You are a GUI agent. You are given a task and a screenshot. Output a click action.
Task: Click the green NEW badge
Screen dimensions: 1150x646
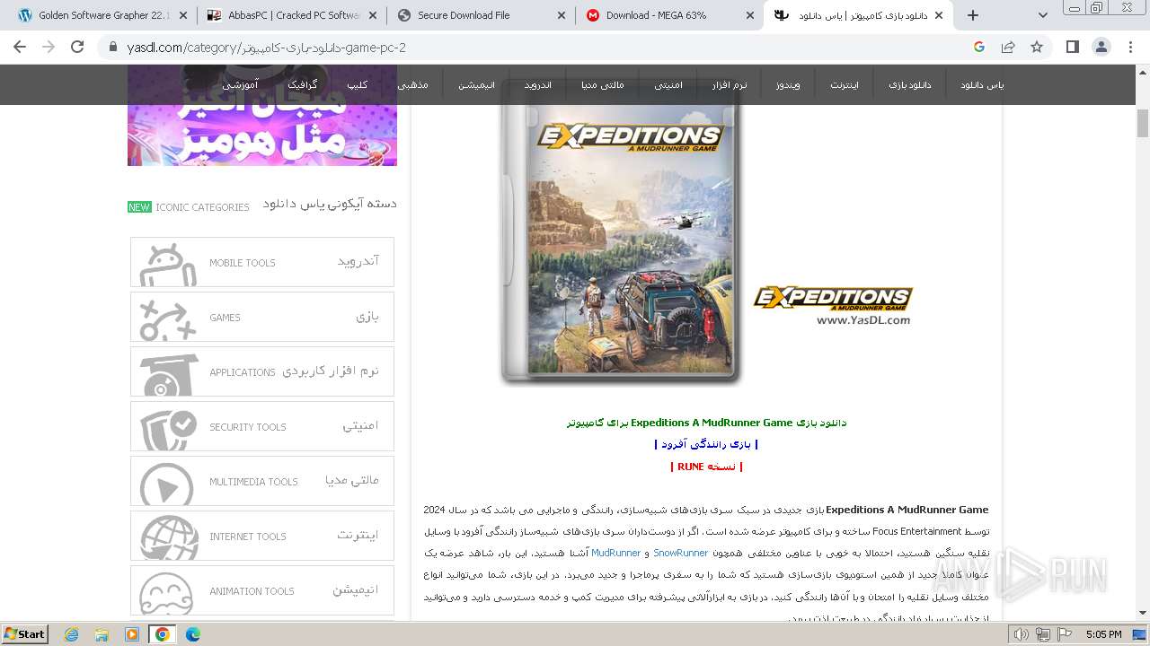139,207
